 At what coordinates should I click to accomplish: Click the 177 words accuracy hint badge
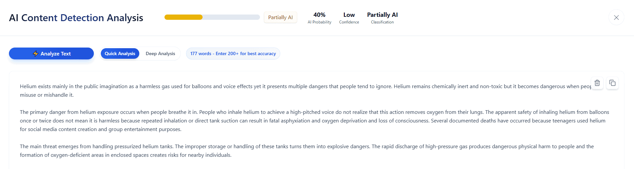point(233,53)
